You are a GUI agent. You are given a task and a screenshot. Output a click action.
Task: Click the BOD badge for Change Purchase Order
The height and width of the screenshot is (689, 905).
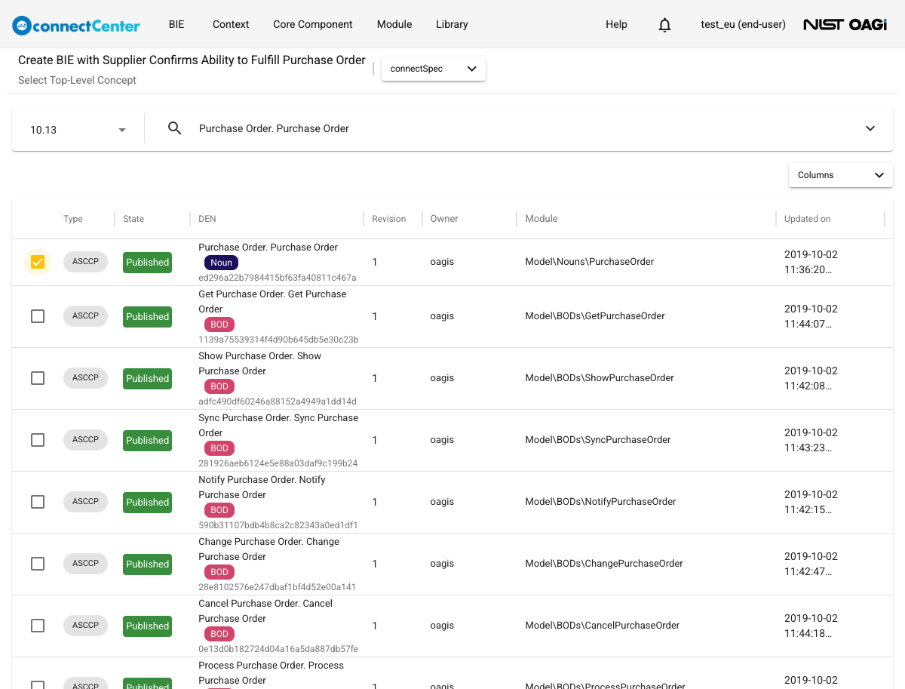[219, 572]
